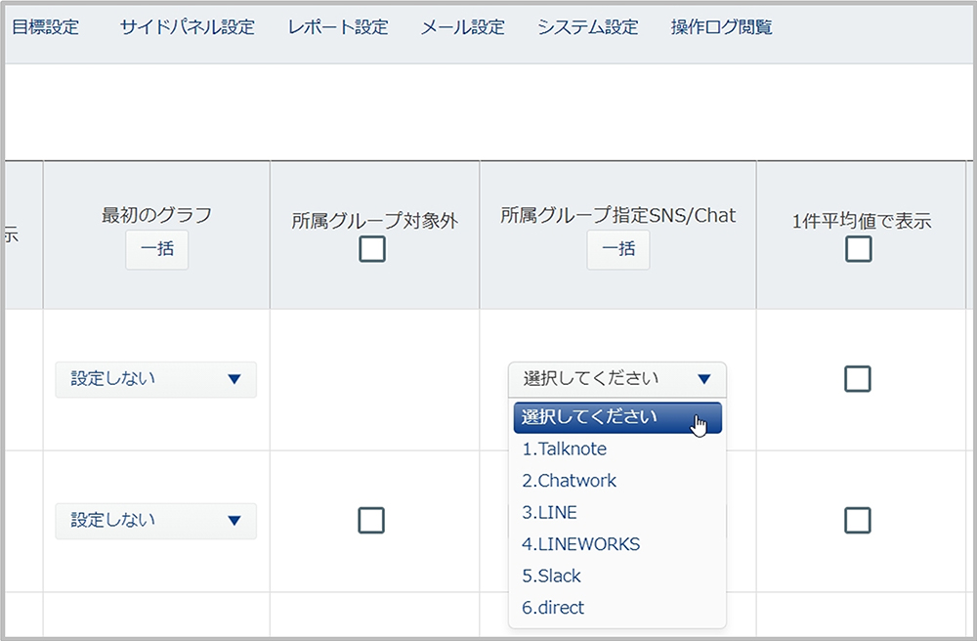
Task: Go to メール設定 tab
Action: 462,27
